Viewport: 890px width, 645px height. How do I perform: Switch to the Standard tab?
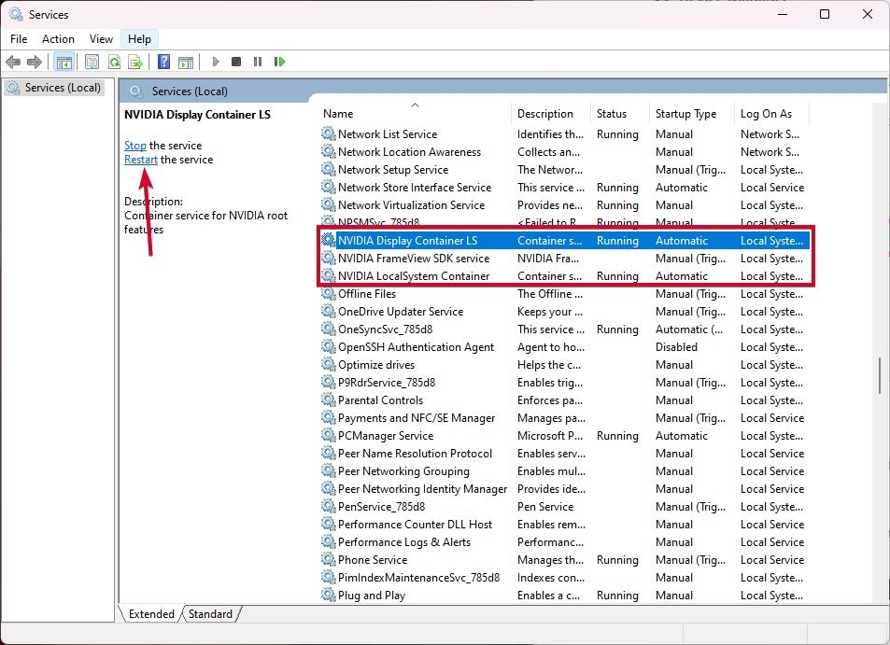(210, 614)
